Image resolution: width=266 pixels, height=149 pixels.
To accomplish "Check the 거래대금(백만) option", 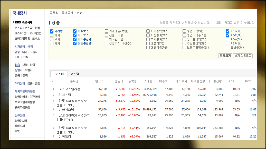I will pos(106,31).
